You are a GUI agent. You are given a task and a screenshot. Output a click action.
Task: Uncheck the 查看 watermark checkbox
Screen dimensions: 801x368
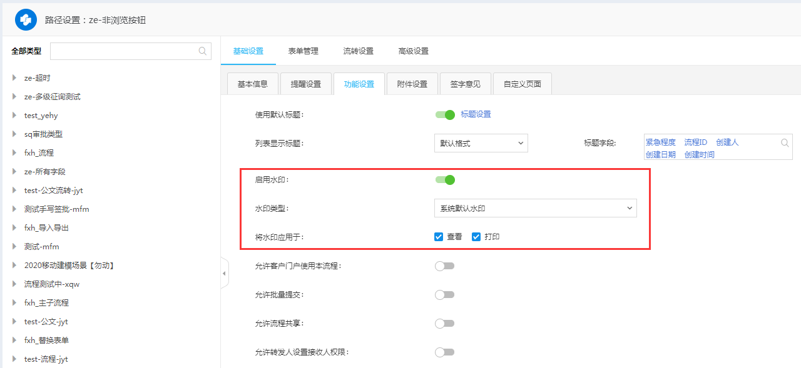pyautogui.click(x=439, y=237)
